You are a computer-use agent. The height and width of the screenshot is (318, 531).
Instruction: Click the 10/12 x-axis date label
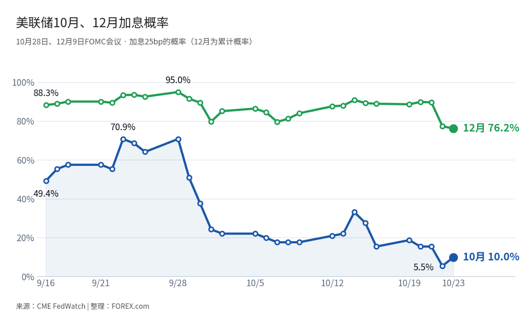click(x=332, y=283)
